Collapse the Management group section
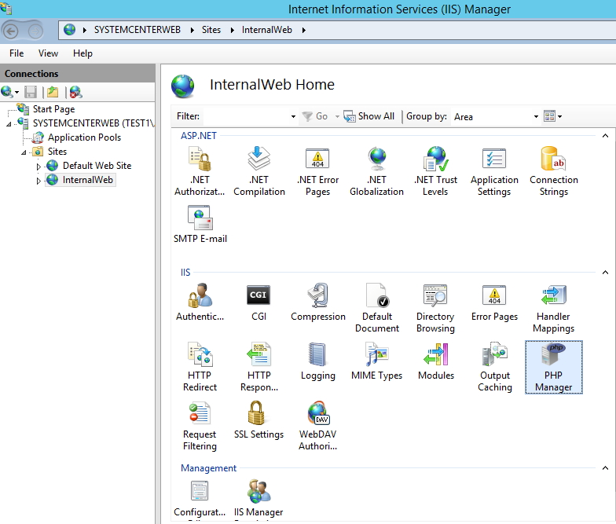Viewport: 616px width, 524px height. (x=605, y=468)
